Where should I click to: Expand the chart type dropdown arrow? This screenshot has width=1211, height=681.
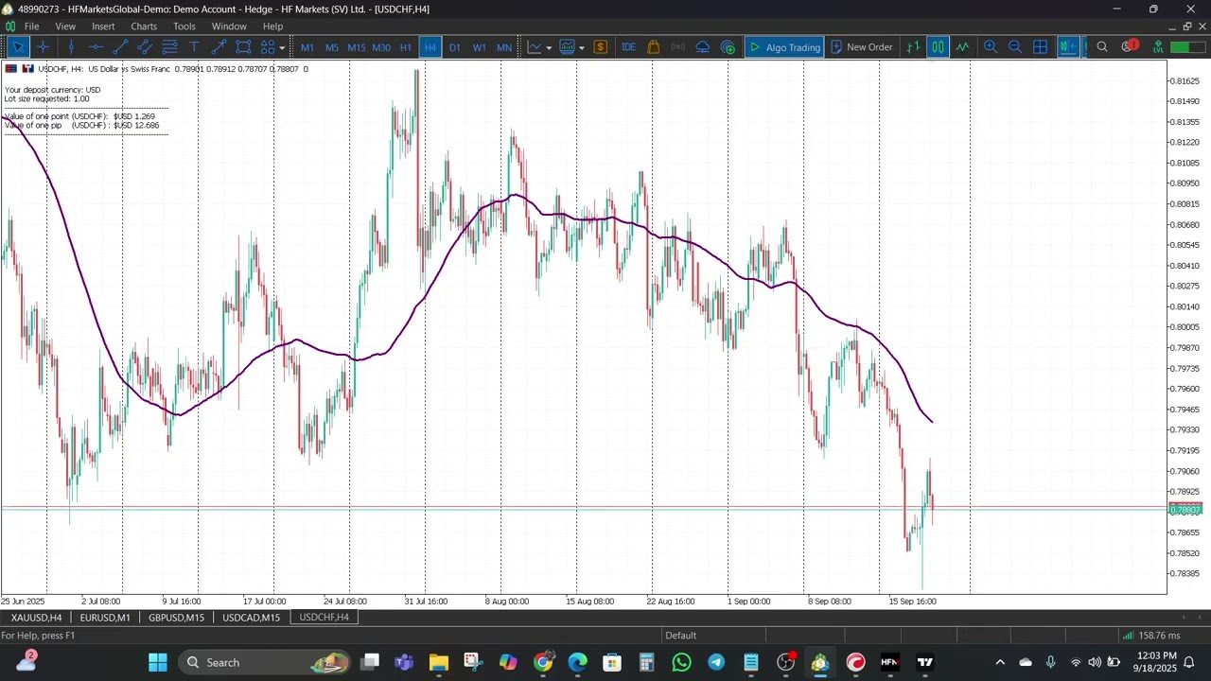[x=549, y=47]
